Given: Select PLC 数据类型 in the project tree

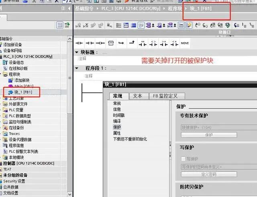Looking at the screenshot, I should [20, 116].
